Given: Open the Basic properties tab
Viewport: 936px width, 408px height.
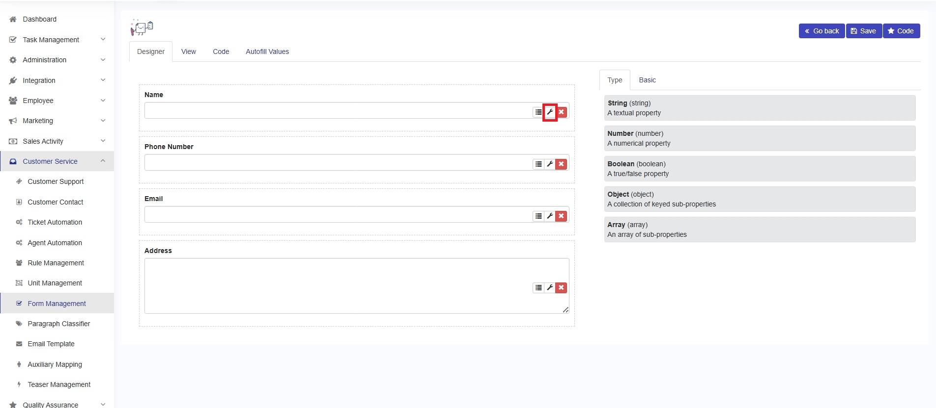Looking at the screenshot, I should point(647,80).
